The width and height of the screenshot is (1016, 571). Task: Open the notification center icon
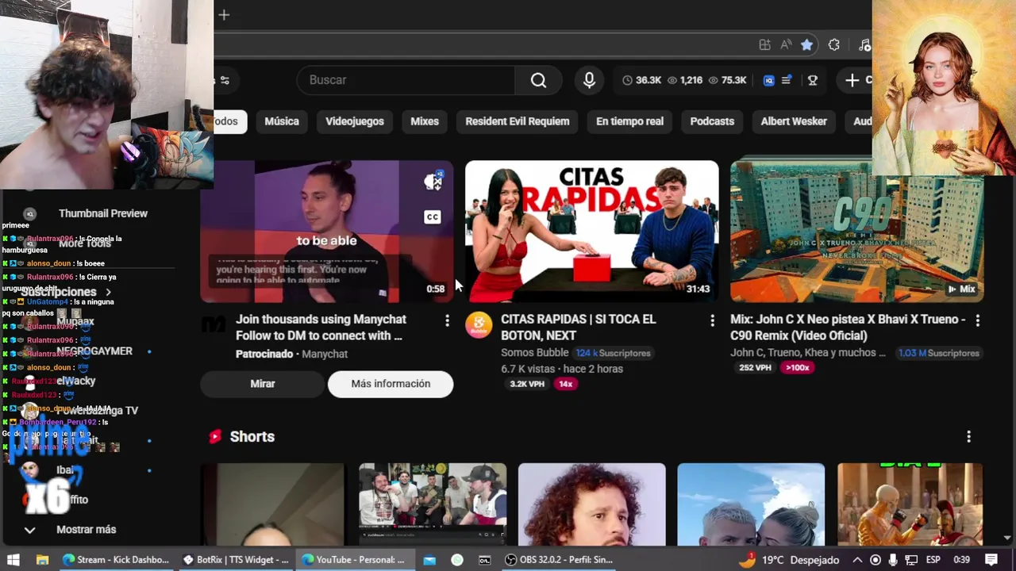coord(991,560)
